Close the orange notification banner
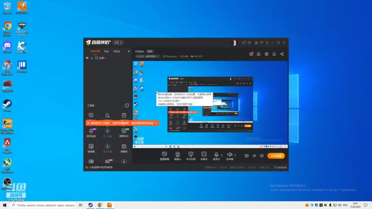 [156, 123]
